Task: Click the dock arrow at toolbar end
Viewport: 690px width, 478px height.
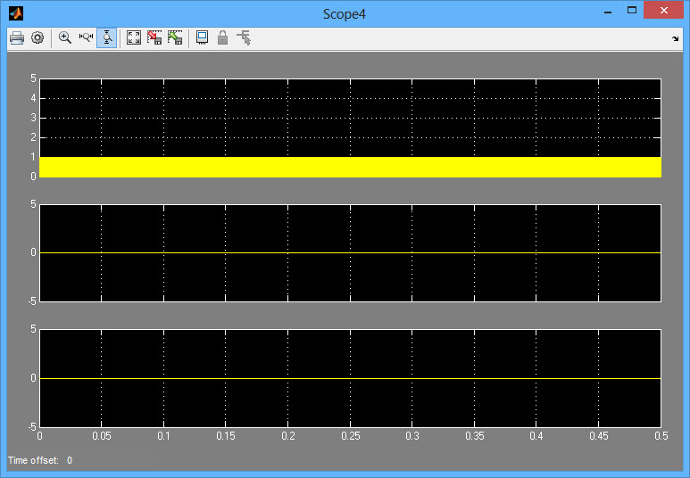Action: click(x=675, y=38)
